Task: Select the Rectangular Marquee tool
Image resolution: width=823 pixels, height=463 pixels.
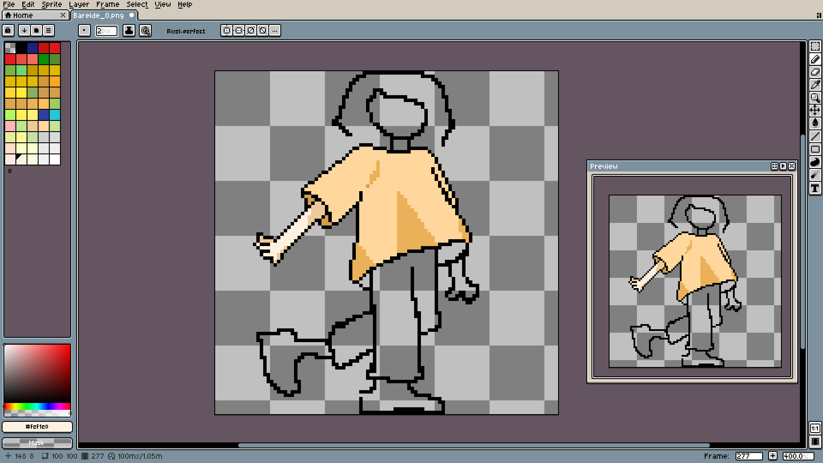Action: [815, 46]
